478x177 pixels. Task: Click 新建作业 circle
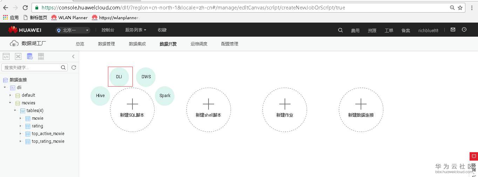pos(285,110)
